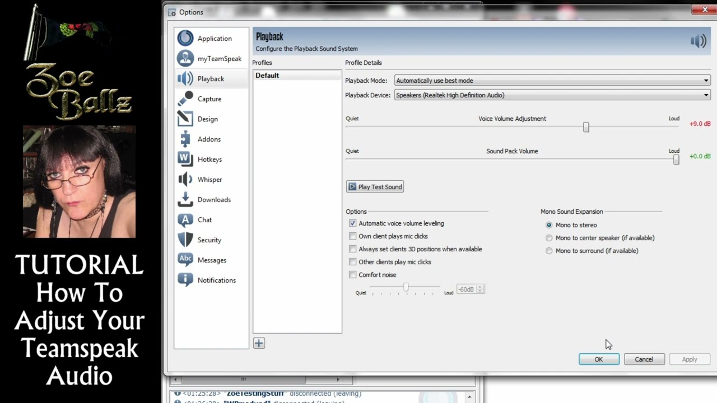Switch to the Hotkeys settings page
The height and width of the screenshot is (403, 717).
pos(211,159)
